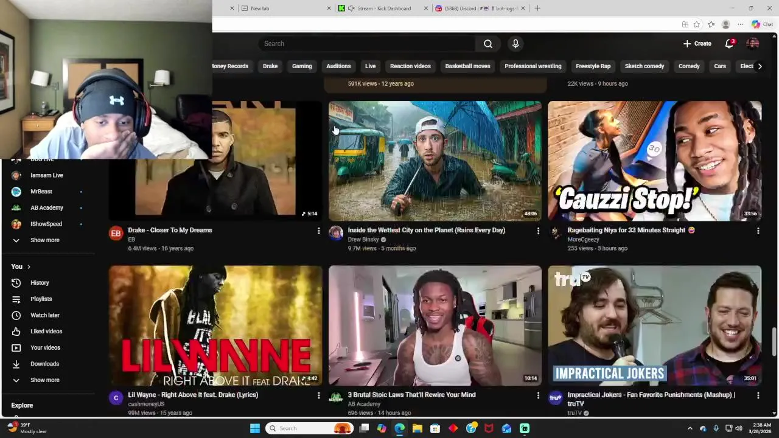Open File Explorer from taskbar
Viewport: 779px width, 438px height.
[x=417, y=428]
